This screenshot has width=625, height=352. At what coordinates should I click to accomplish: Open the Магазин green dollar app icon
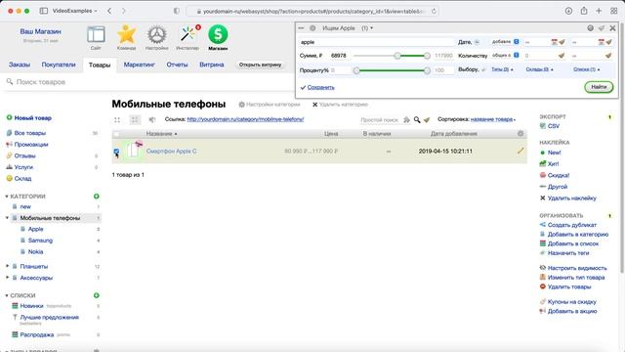tap(218, 34)
